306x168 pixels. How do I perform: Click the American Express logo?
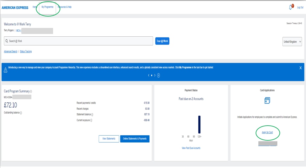coord(15,8)
